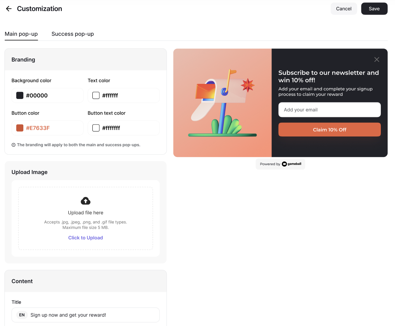The image size is (395, 326).
Task: Select the Text color #ffffff swatch
Action: click(x=96, y=95)
